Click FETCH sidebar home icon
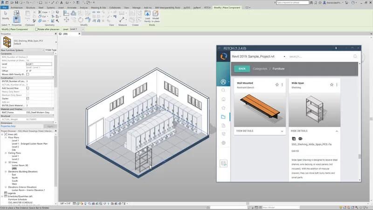Viewport: 373px width, 210px height. [x=223, y=99]
